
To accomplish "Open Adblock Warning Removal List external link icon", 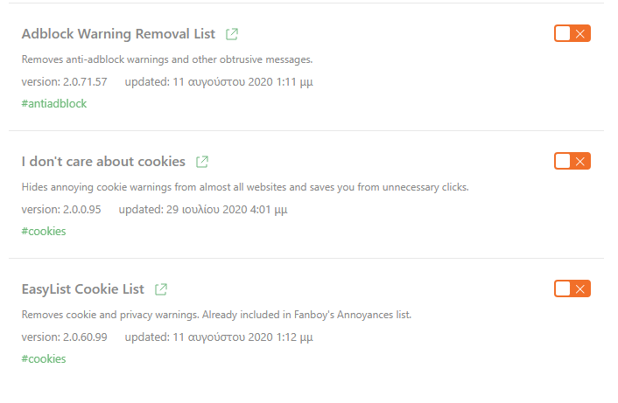I will click(x=232, y=34).
